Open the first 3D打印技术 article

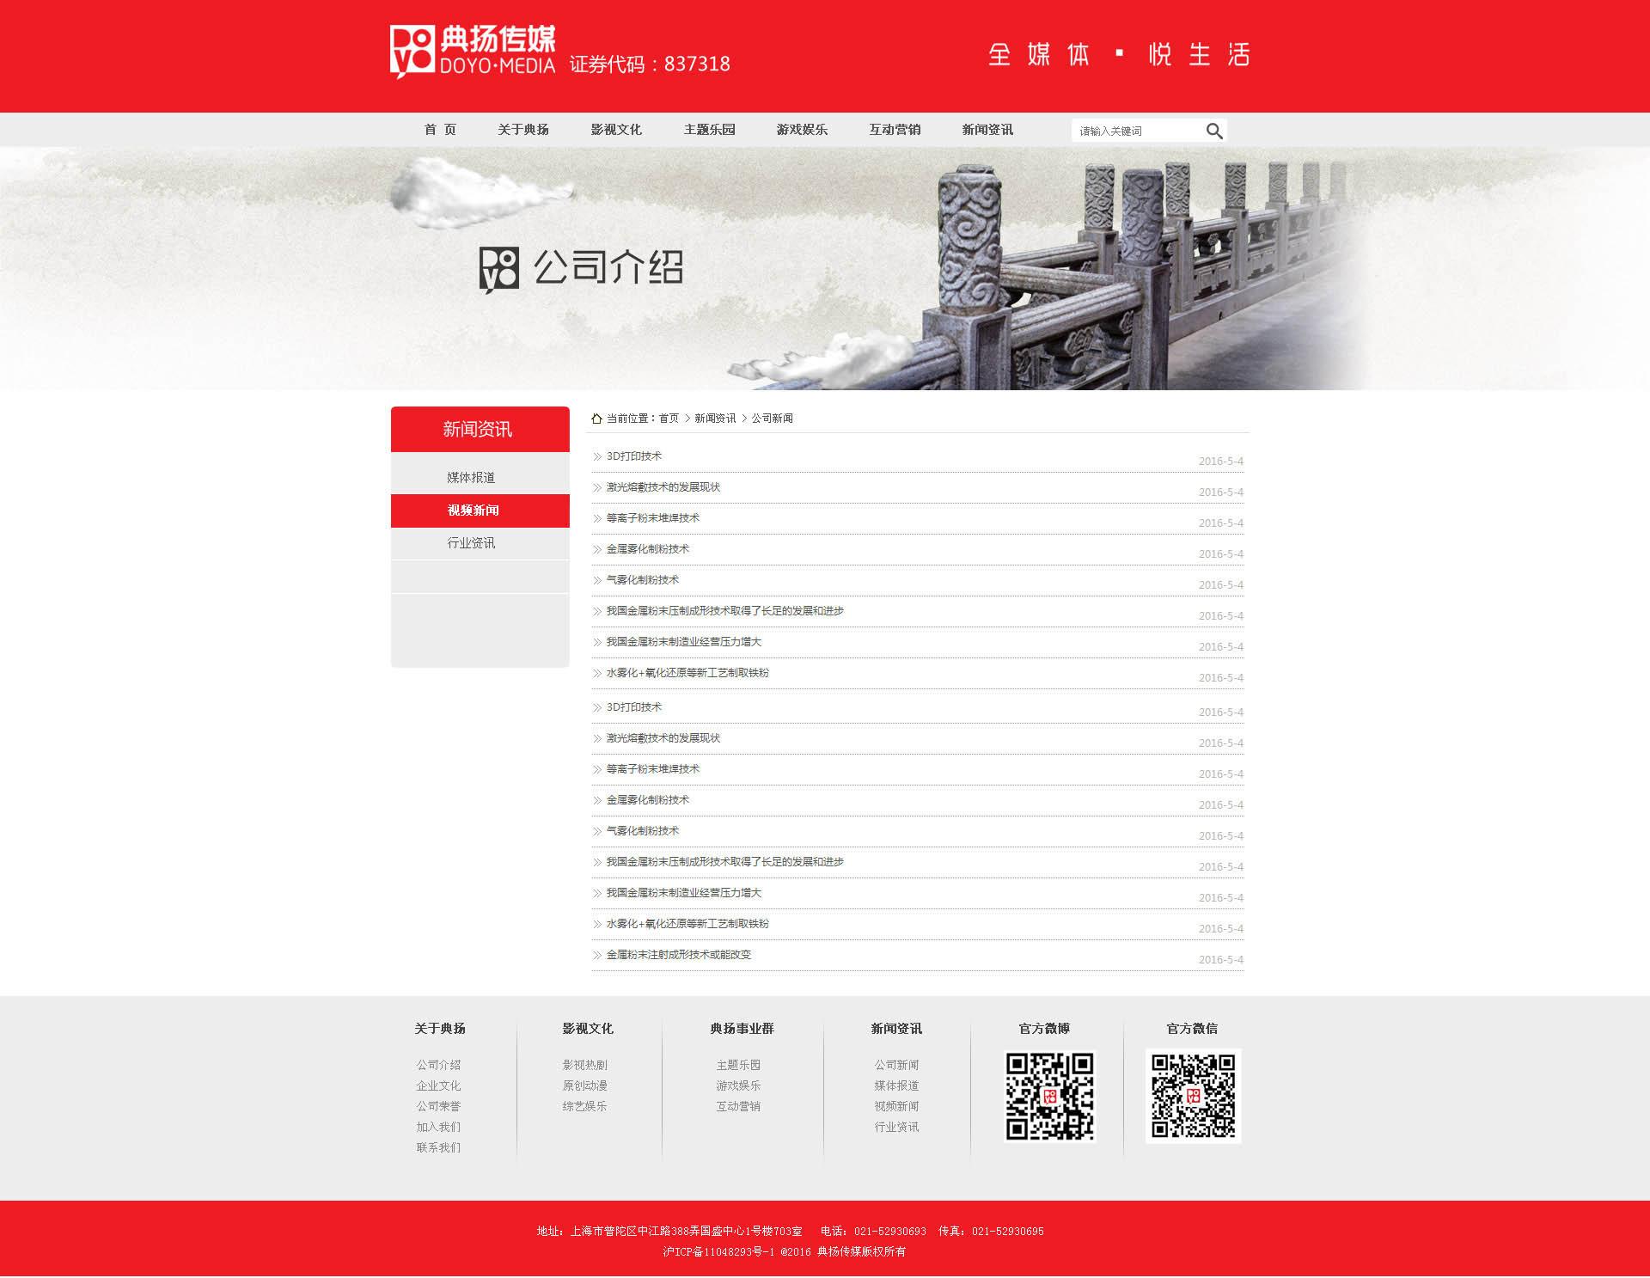(x=633, y=456)
